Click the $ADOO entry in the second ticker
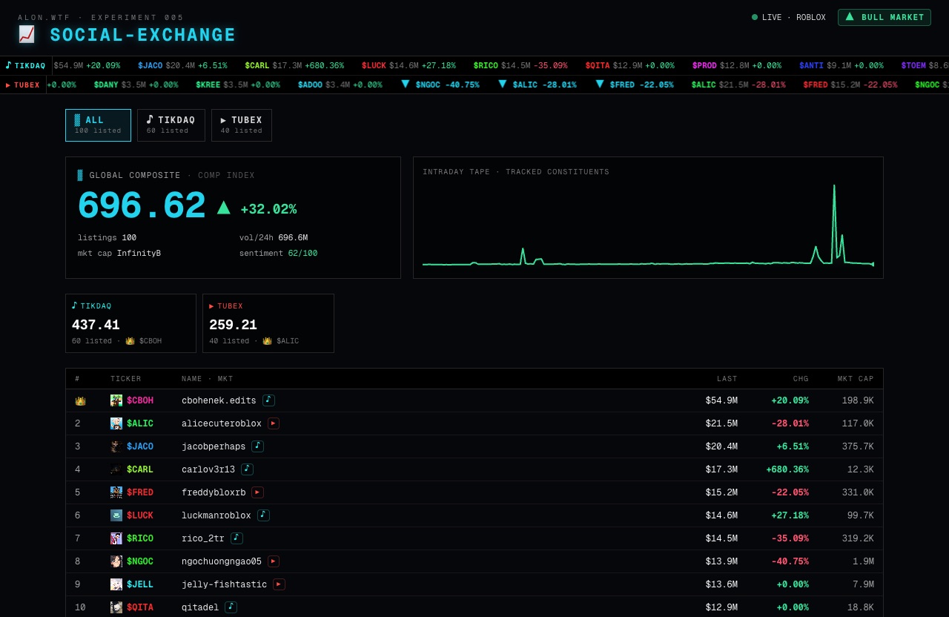 [x=340, y=85]
